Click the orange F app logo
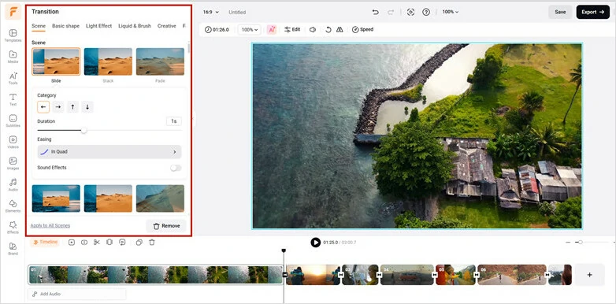Screen dimensions: 616x304 click(x=13, y=12)
